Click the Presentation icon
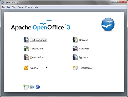 (26, 57)
